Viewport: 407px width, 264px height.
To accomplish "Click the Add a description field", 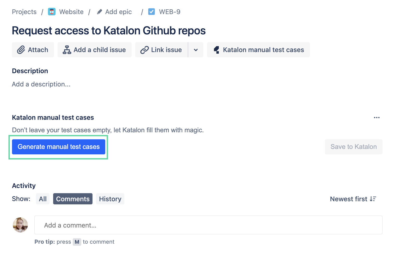I will tap(41, 84).
